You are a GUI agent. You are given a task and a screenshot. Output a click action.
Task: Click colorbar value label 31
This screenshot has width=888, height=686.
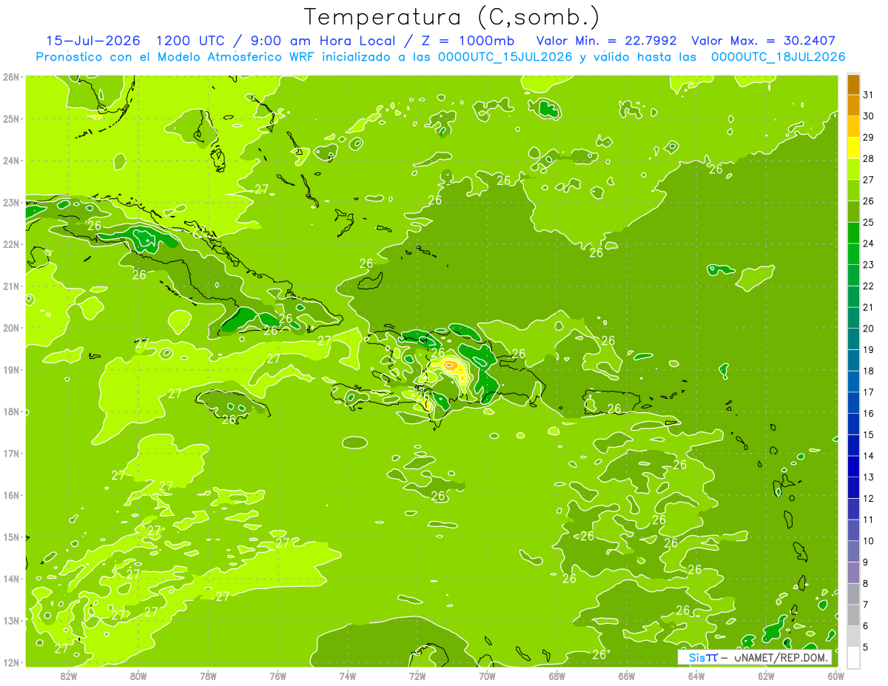click(x=869, y=95)
